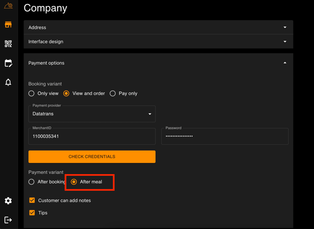Open the QR code icon in sidebar

pyautogui.click(x=8, y=44)
